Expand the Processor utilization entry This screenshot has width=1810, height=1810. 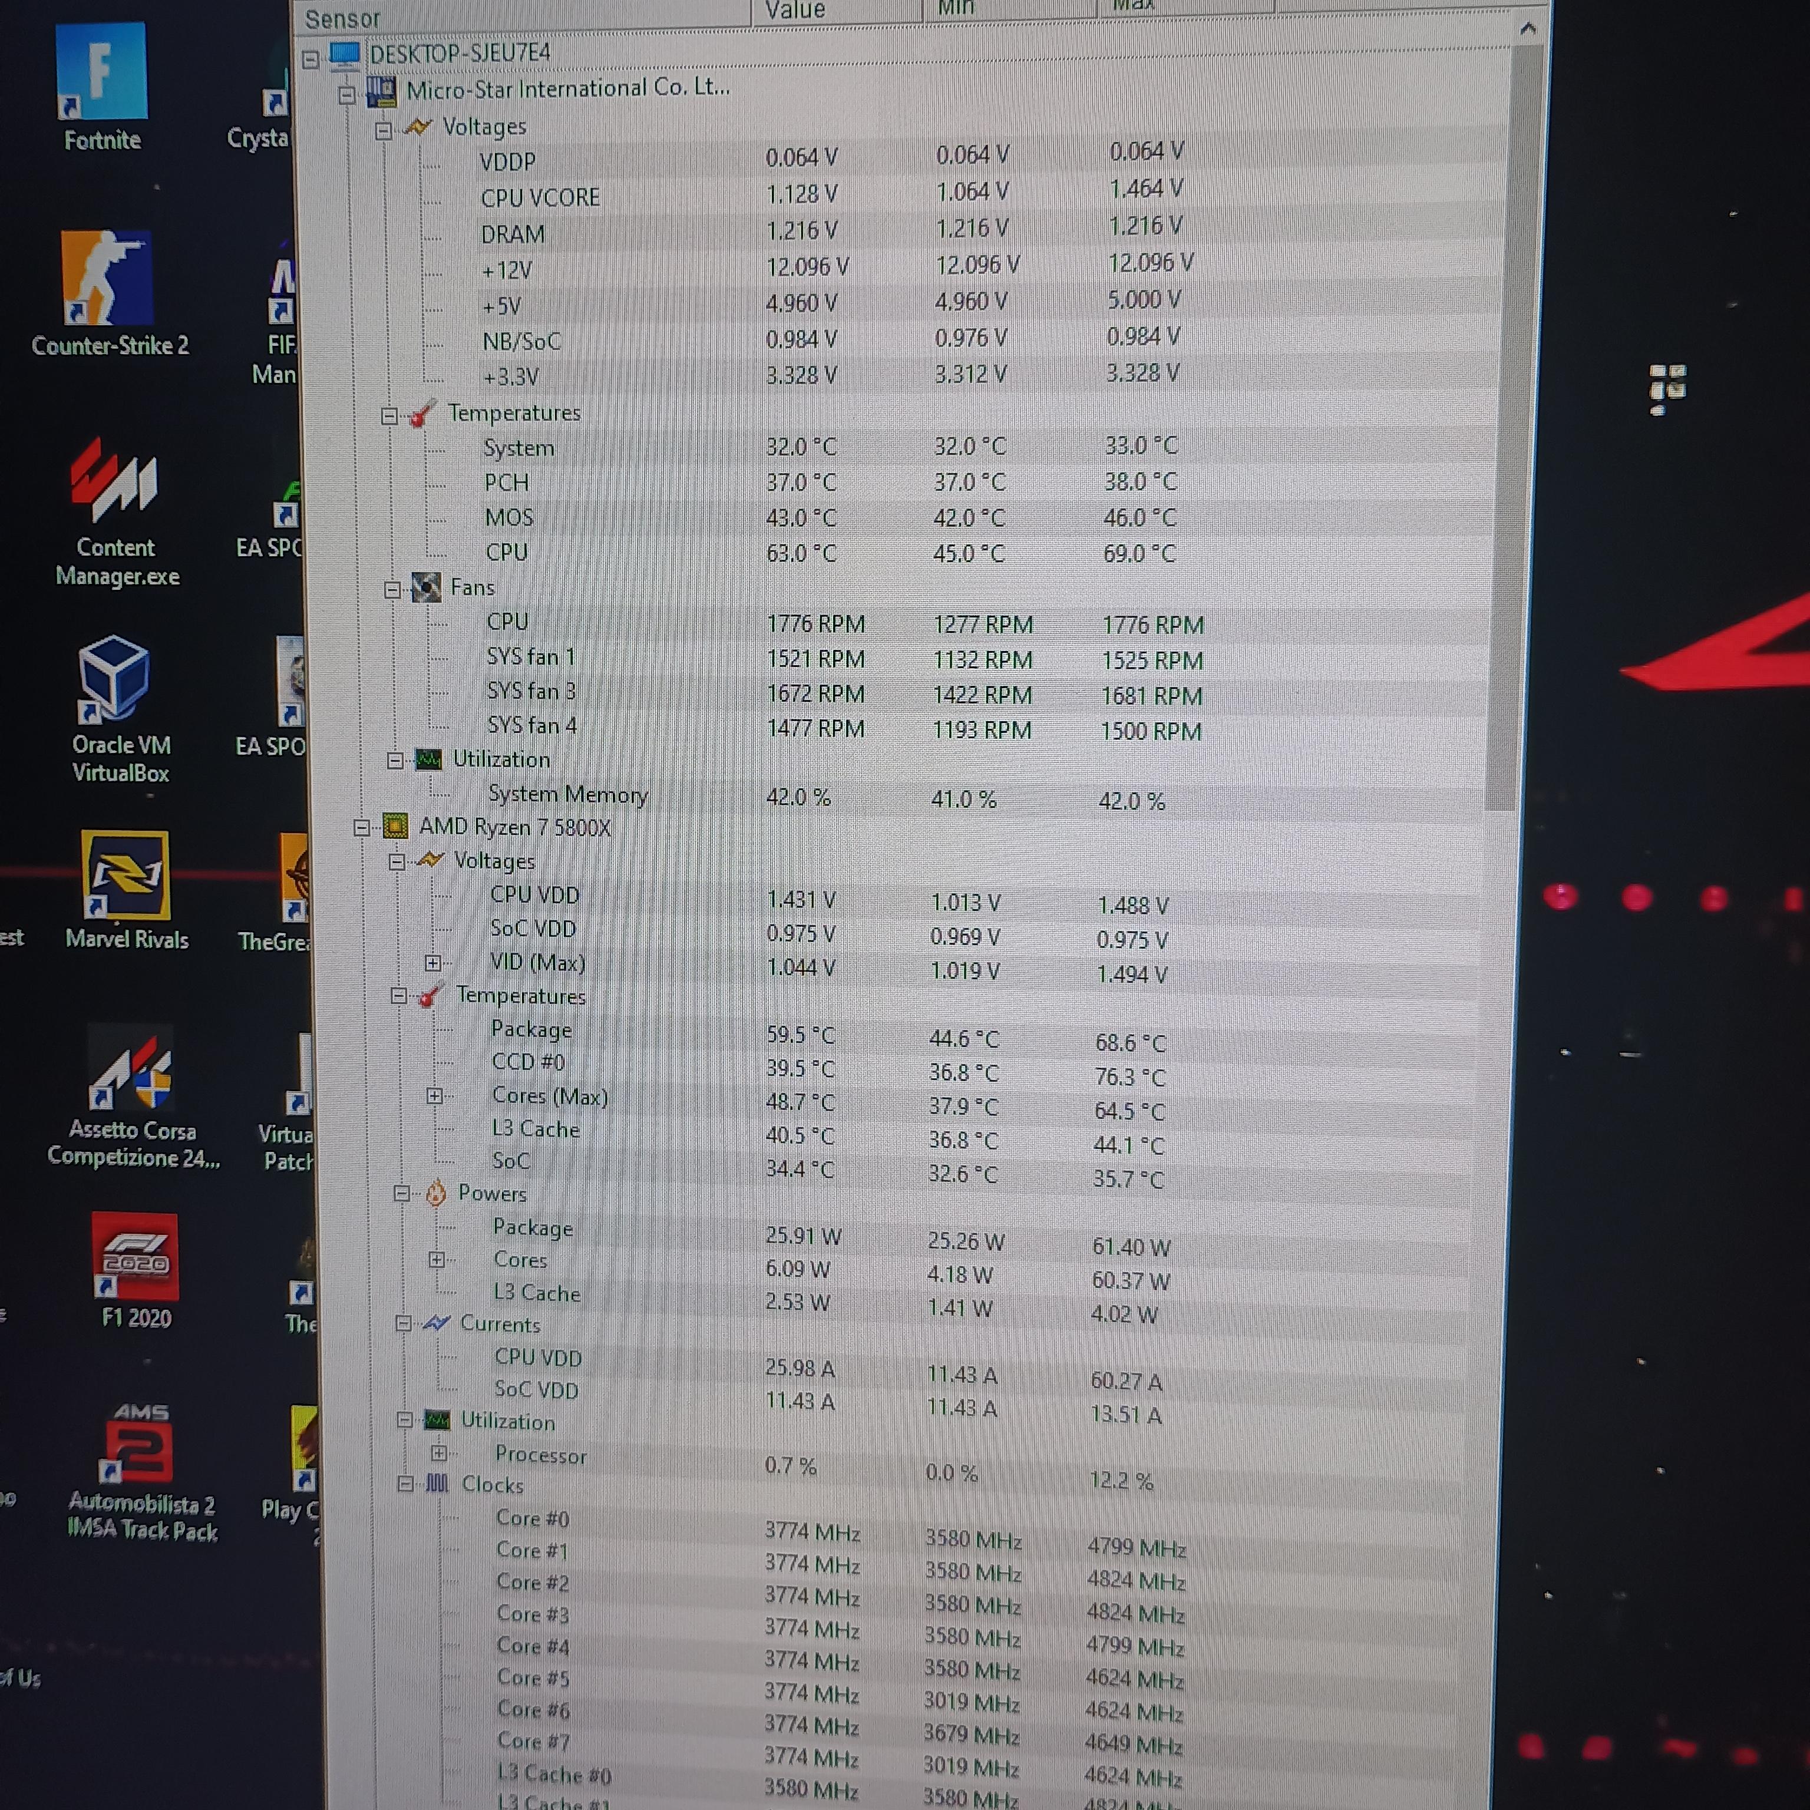coord(438,1454)
